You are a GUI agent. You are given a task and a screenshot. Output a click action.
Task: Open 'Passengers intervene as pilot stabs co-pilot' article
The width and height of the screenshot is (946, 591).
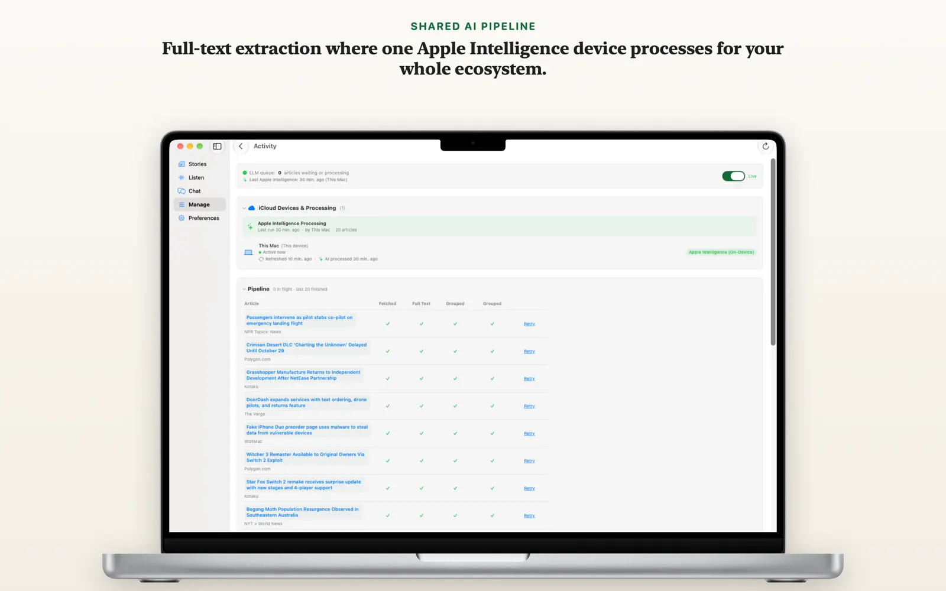tap(299, 320)
